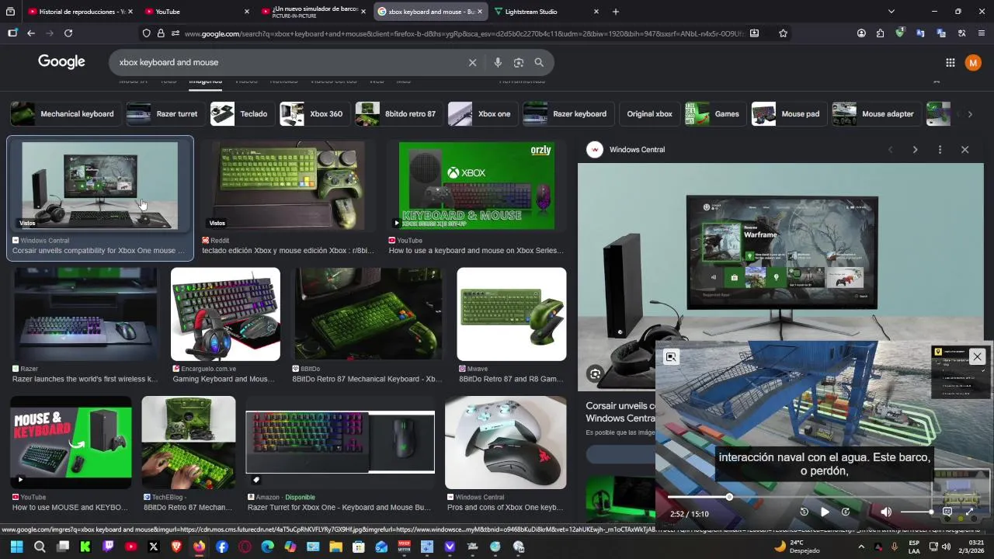994x559 pixels.
Task: Open the Google account avatar M
Action: pos(973,63)
